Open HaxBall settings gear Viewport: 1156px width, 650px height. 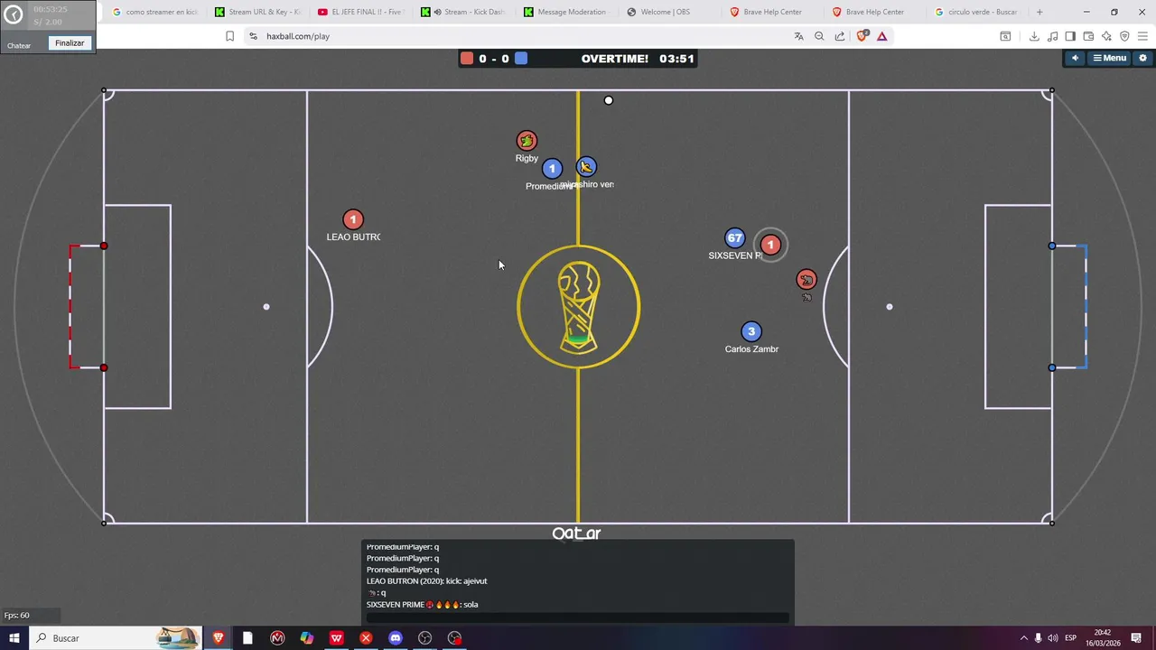coord(1142,58)
